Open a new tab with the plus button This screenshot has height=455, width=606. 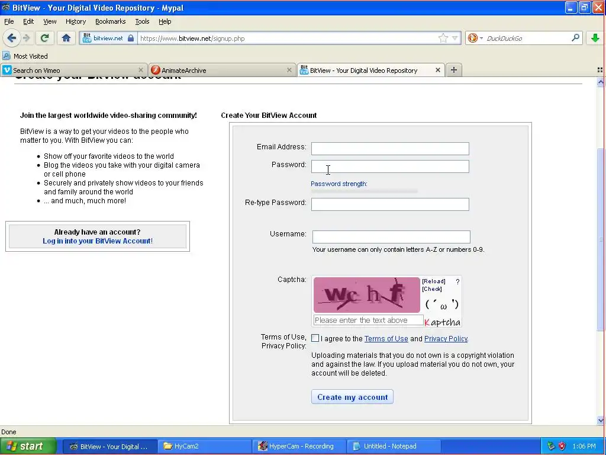454,70
